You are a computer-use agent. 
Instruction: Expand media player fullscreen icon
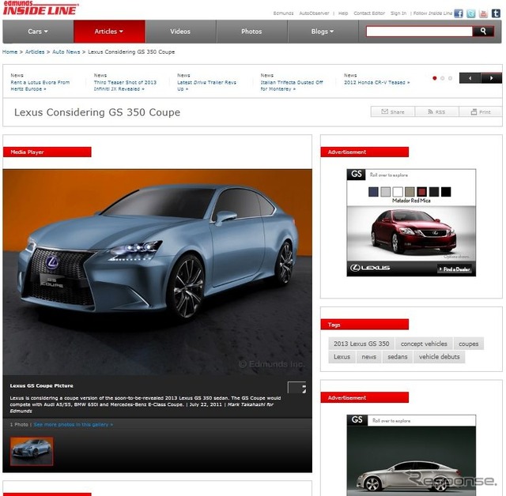(296, 387)
